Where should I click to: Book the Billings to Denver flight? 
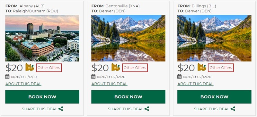click(x=214, y=97)
